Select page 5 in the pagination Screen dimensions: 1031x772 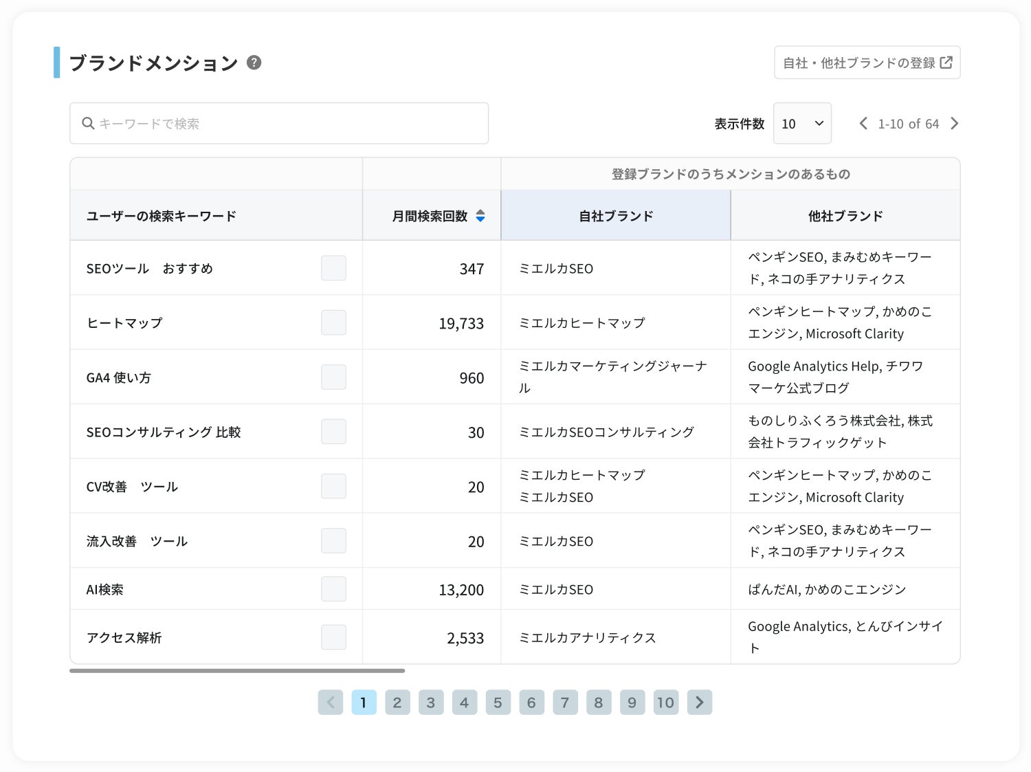[x=498, y=702]
